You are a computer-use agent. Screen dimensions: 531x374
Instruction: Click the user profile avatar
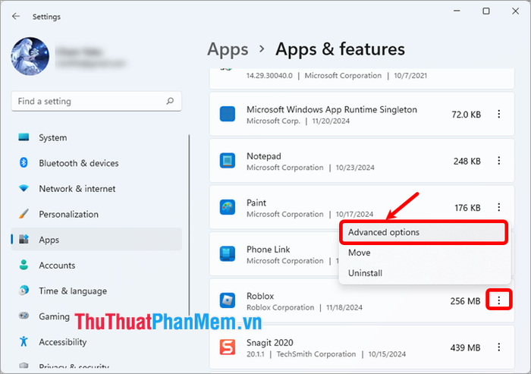[30, 56]
